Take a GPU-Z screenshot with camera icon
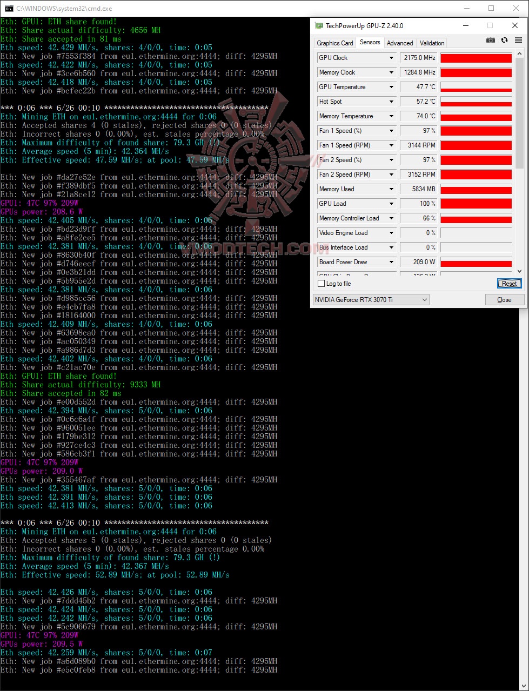The height and width of the screenshot is (691, 529). [491, 40]
